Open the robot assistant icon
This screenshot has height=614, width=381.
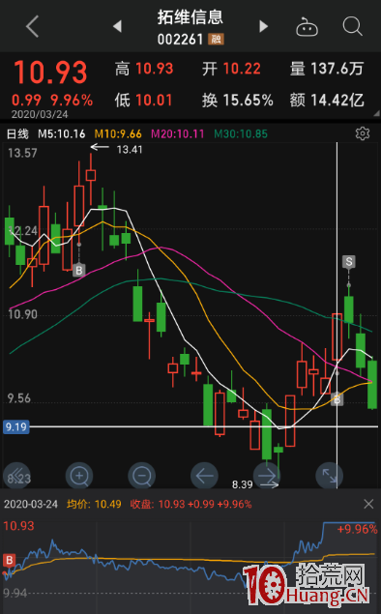tap(307, 27)
